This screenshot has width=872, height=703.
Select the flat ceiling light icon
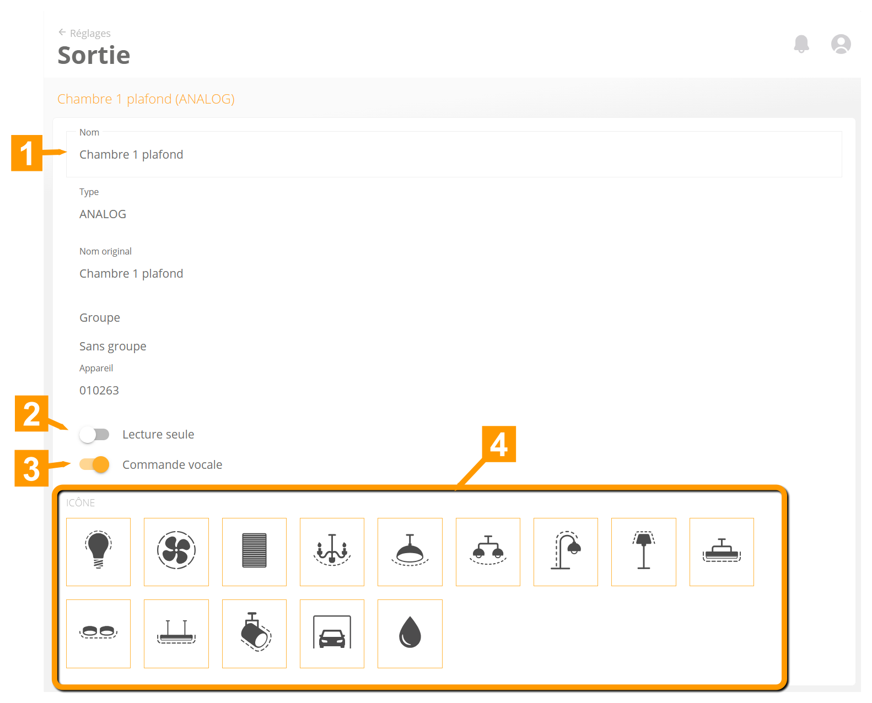pyautogui.click(x=722, y=551)
